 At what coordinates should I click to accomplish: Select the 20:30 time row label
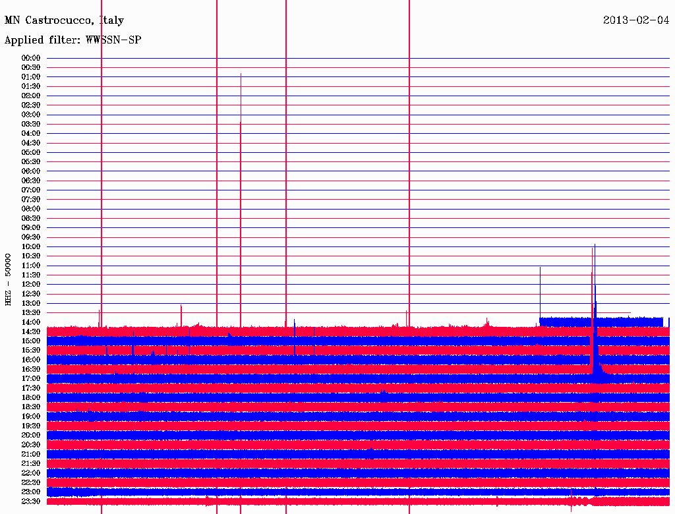tap(31, 445)
